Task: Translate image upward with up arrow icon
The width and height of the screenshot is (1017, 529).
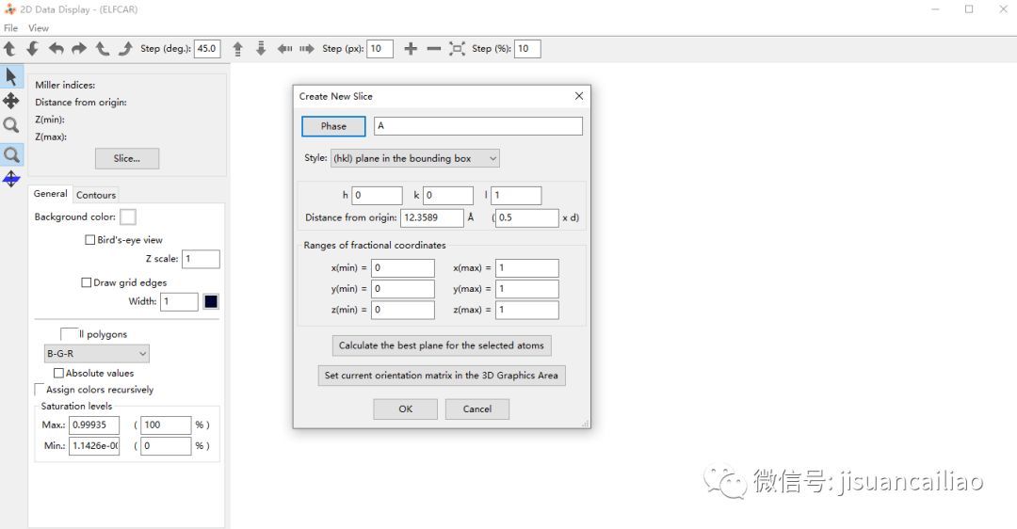Action: [x=238, y=49]
